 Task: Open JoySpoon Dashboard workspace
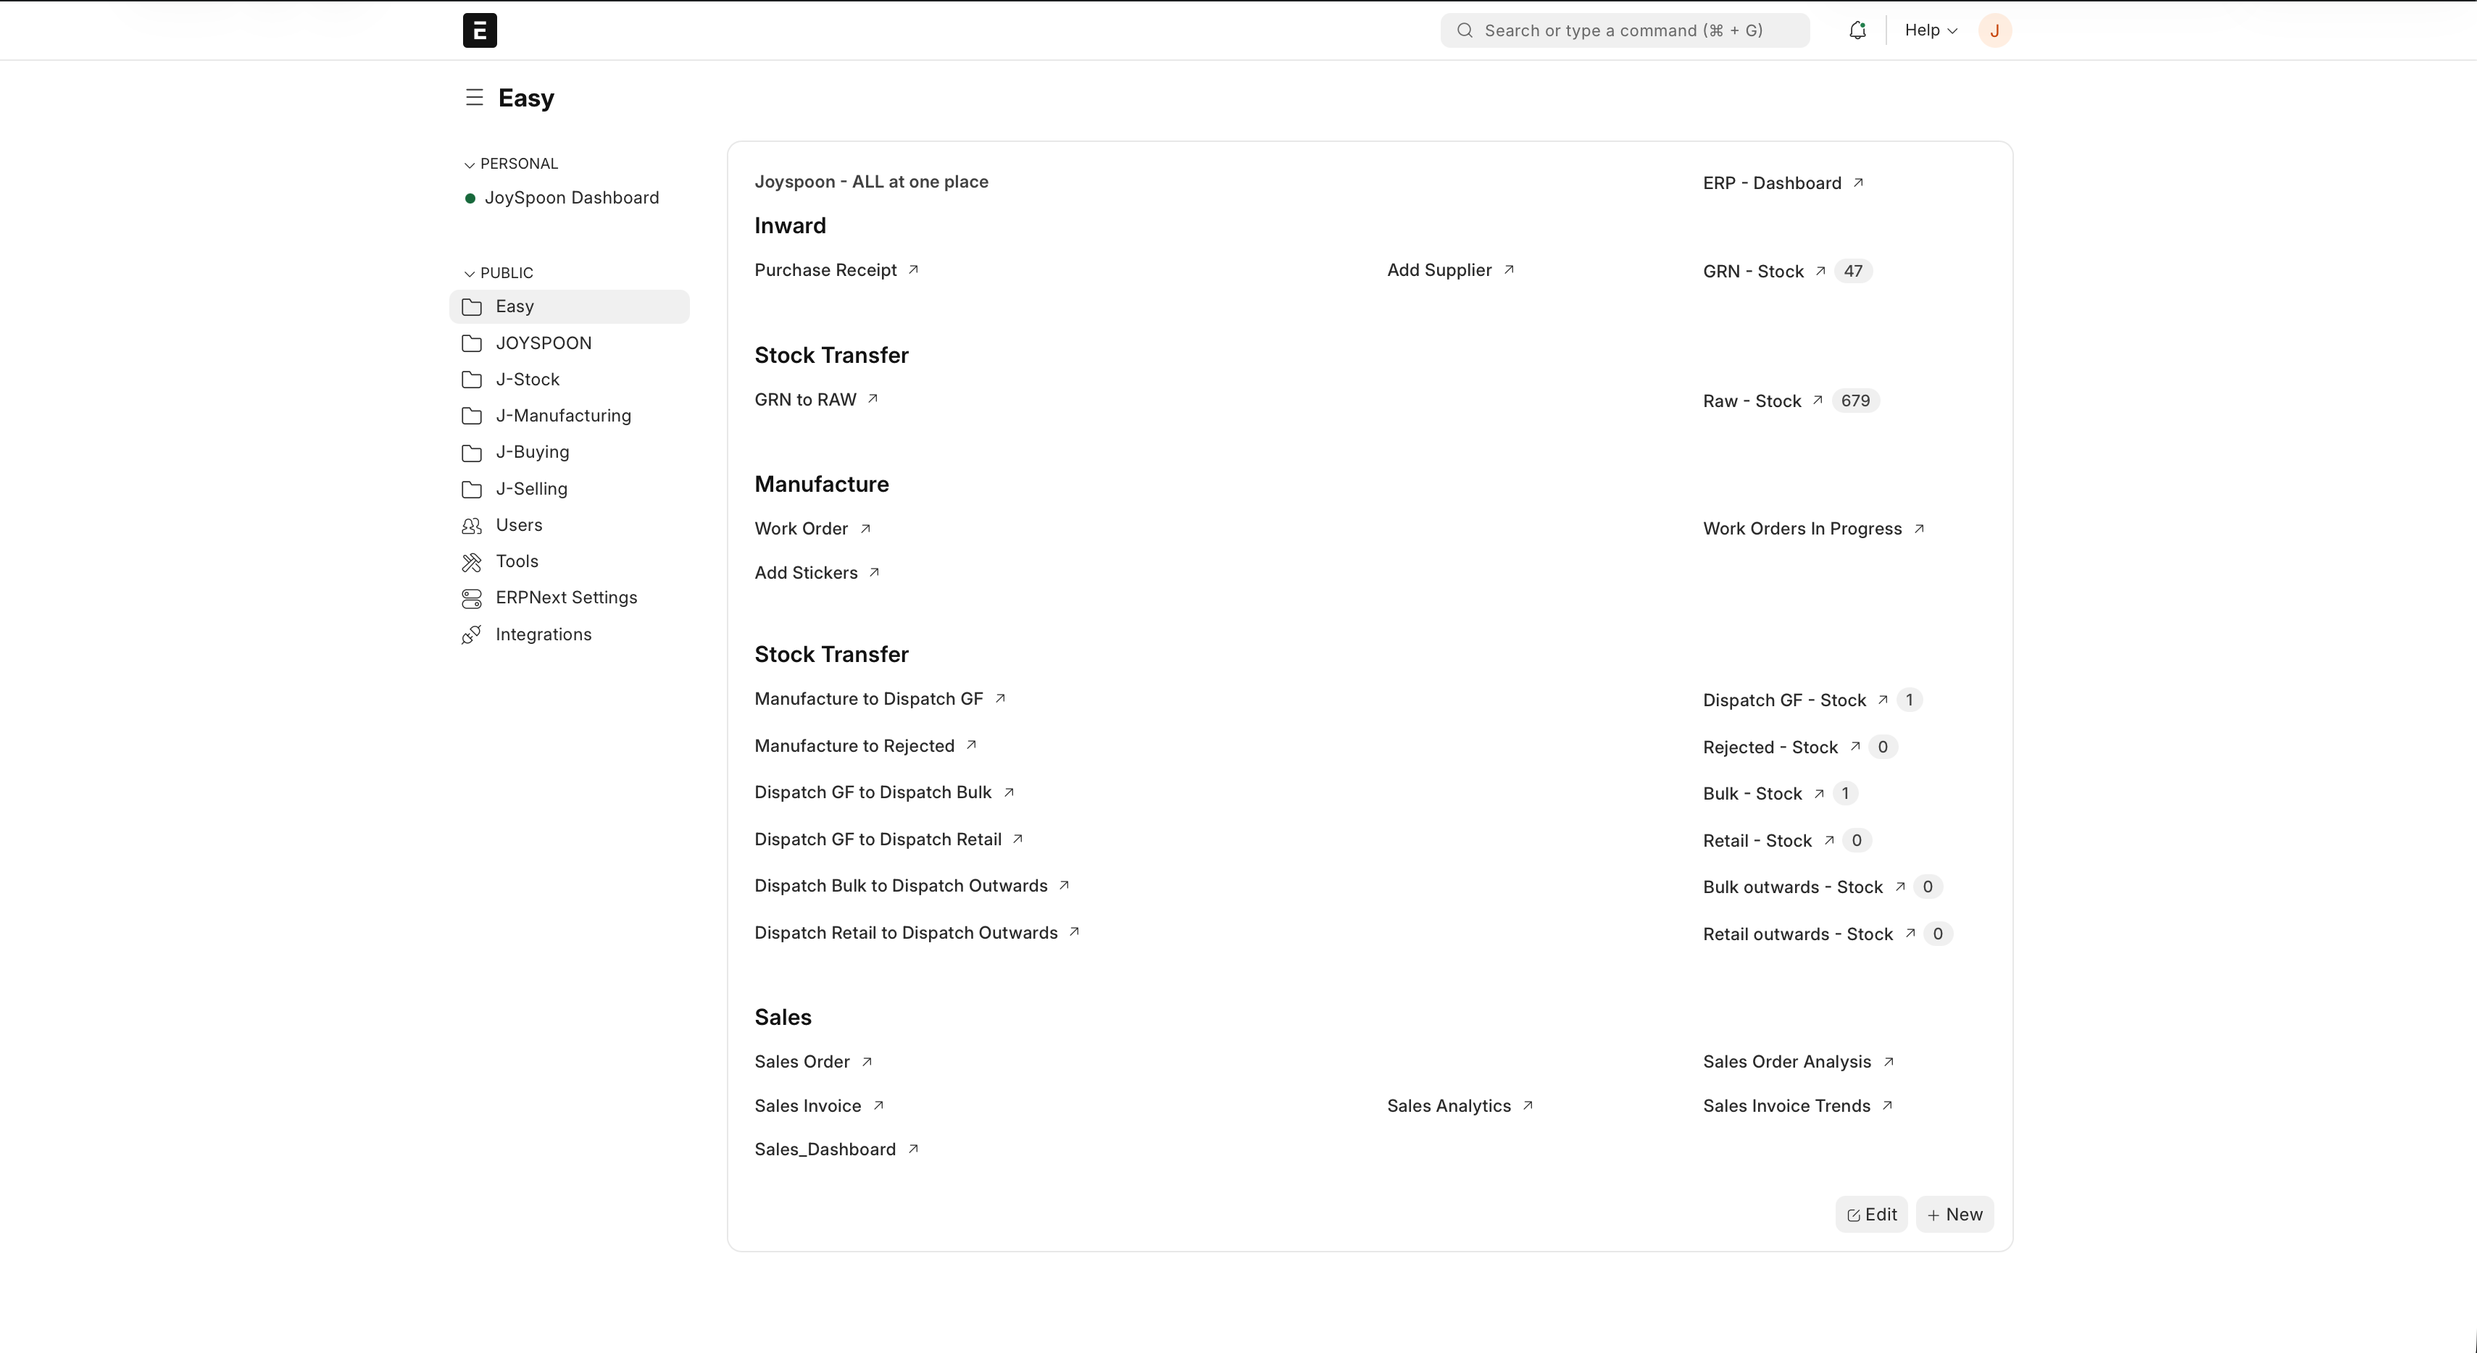point(571,197)
